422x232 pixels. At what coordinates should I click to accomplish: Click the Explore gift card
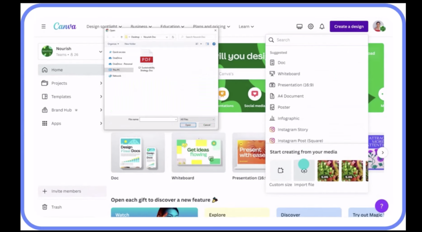pyautogui.click(x=237, y=212)
